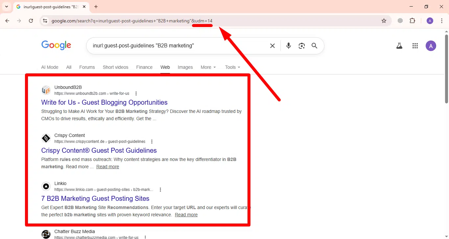Click the linkio.com URL breadcrumb
449x239 pixels.
(x=104, y=190)
